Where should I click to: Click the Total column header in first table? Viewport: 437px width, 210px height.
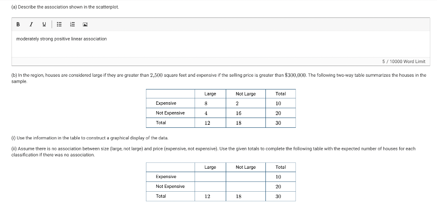coord(281,94)
